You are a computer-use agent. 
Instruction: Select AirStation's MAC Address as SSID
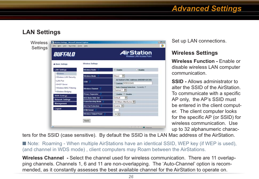[115, 80]
